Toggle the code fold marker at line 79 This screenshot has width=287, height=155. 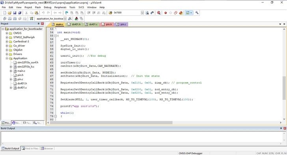pos(56,116)
